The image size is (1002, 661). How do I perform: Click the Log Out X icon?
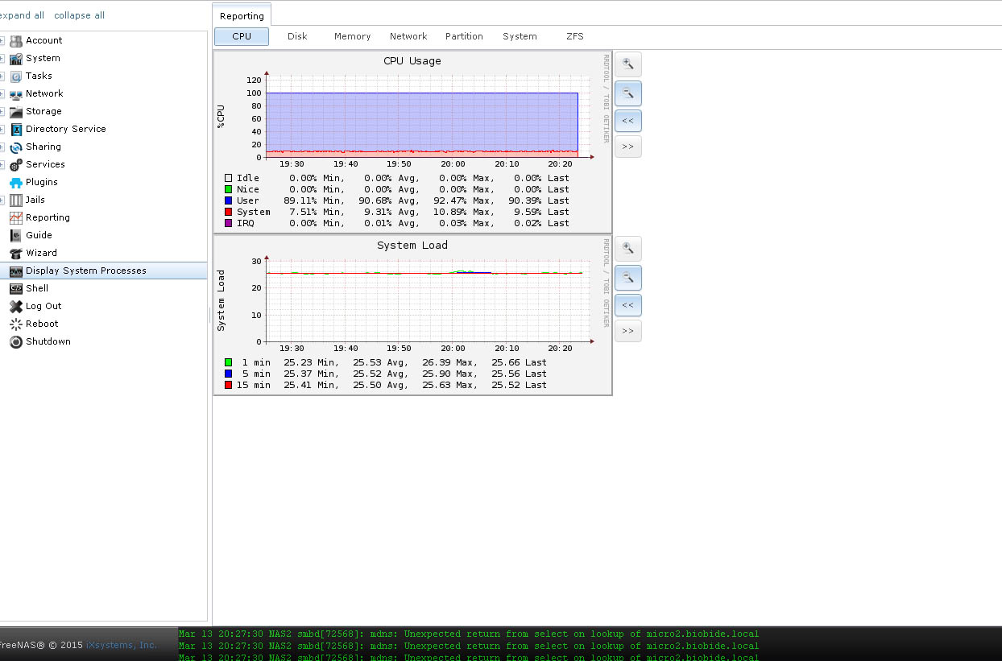pos(16,306)
